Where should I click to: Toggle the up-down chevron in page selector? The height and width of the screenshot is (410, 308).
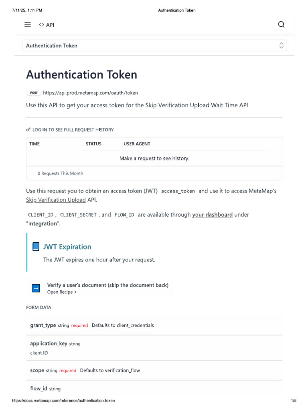pyautogui.click(x=282, y=46)
